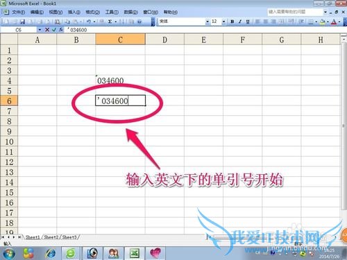Select row 6 header
Viewport: 347px width, 260px height.
click(x=9, y=101)
